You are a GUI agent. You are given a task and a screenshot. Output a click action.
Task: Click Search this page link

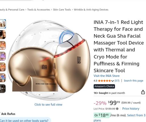point(134,81)
